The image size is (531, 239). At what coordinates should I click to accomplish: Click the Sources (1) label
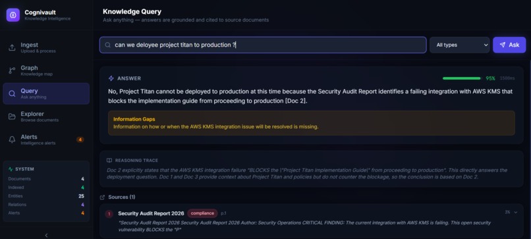[122, 197]
